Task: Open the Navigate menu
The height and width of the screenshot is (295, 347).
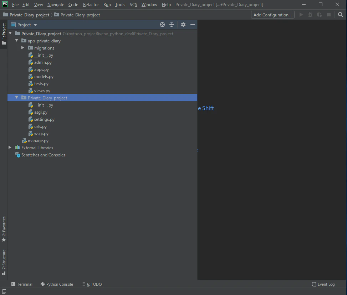Action: click(x=56, y=5)
